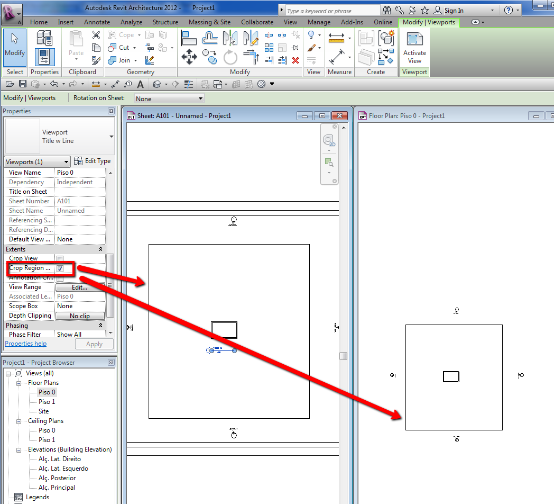The width and height of the screenshot is (554, 504).
Task: Click Undo in quick access toolbar
Action: tap(54, 84)
